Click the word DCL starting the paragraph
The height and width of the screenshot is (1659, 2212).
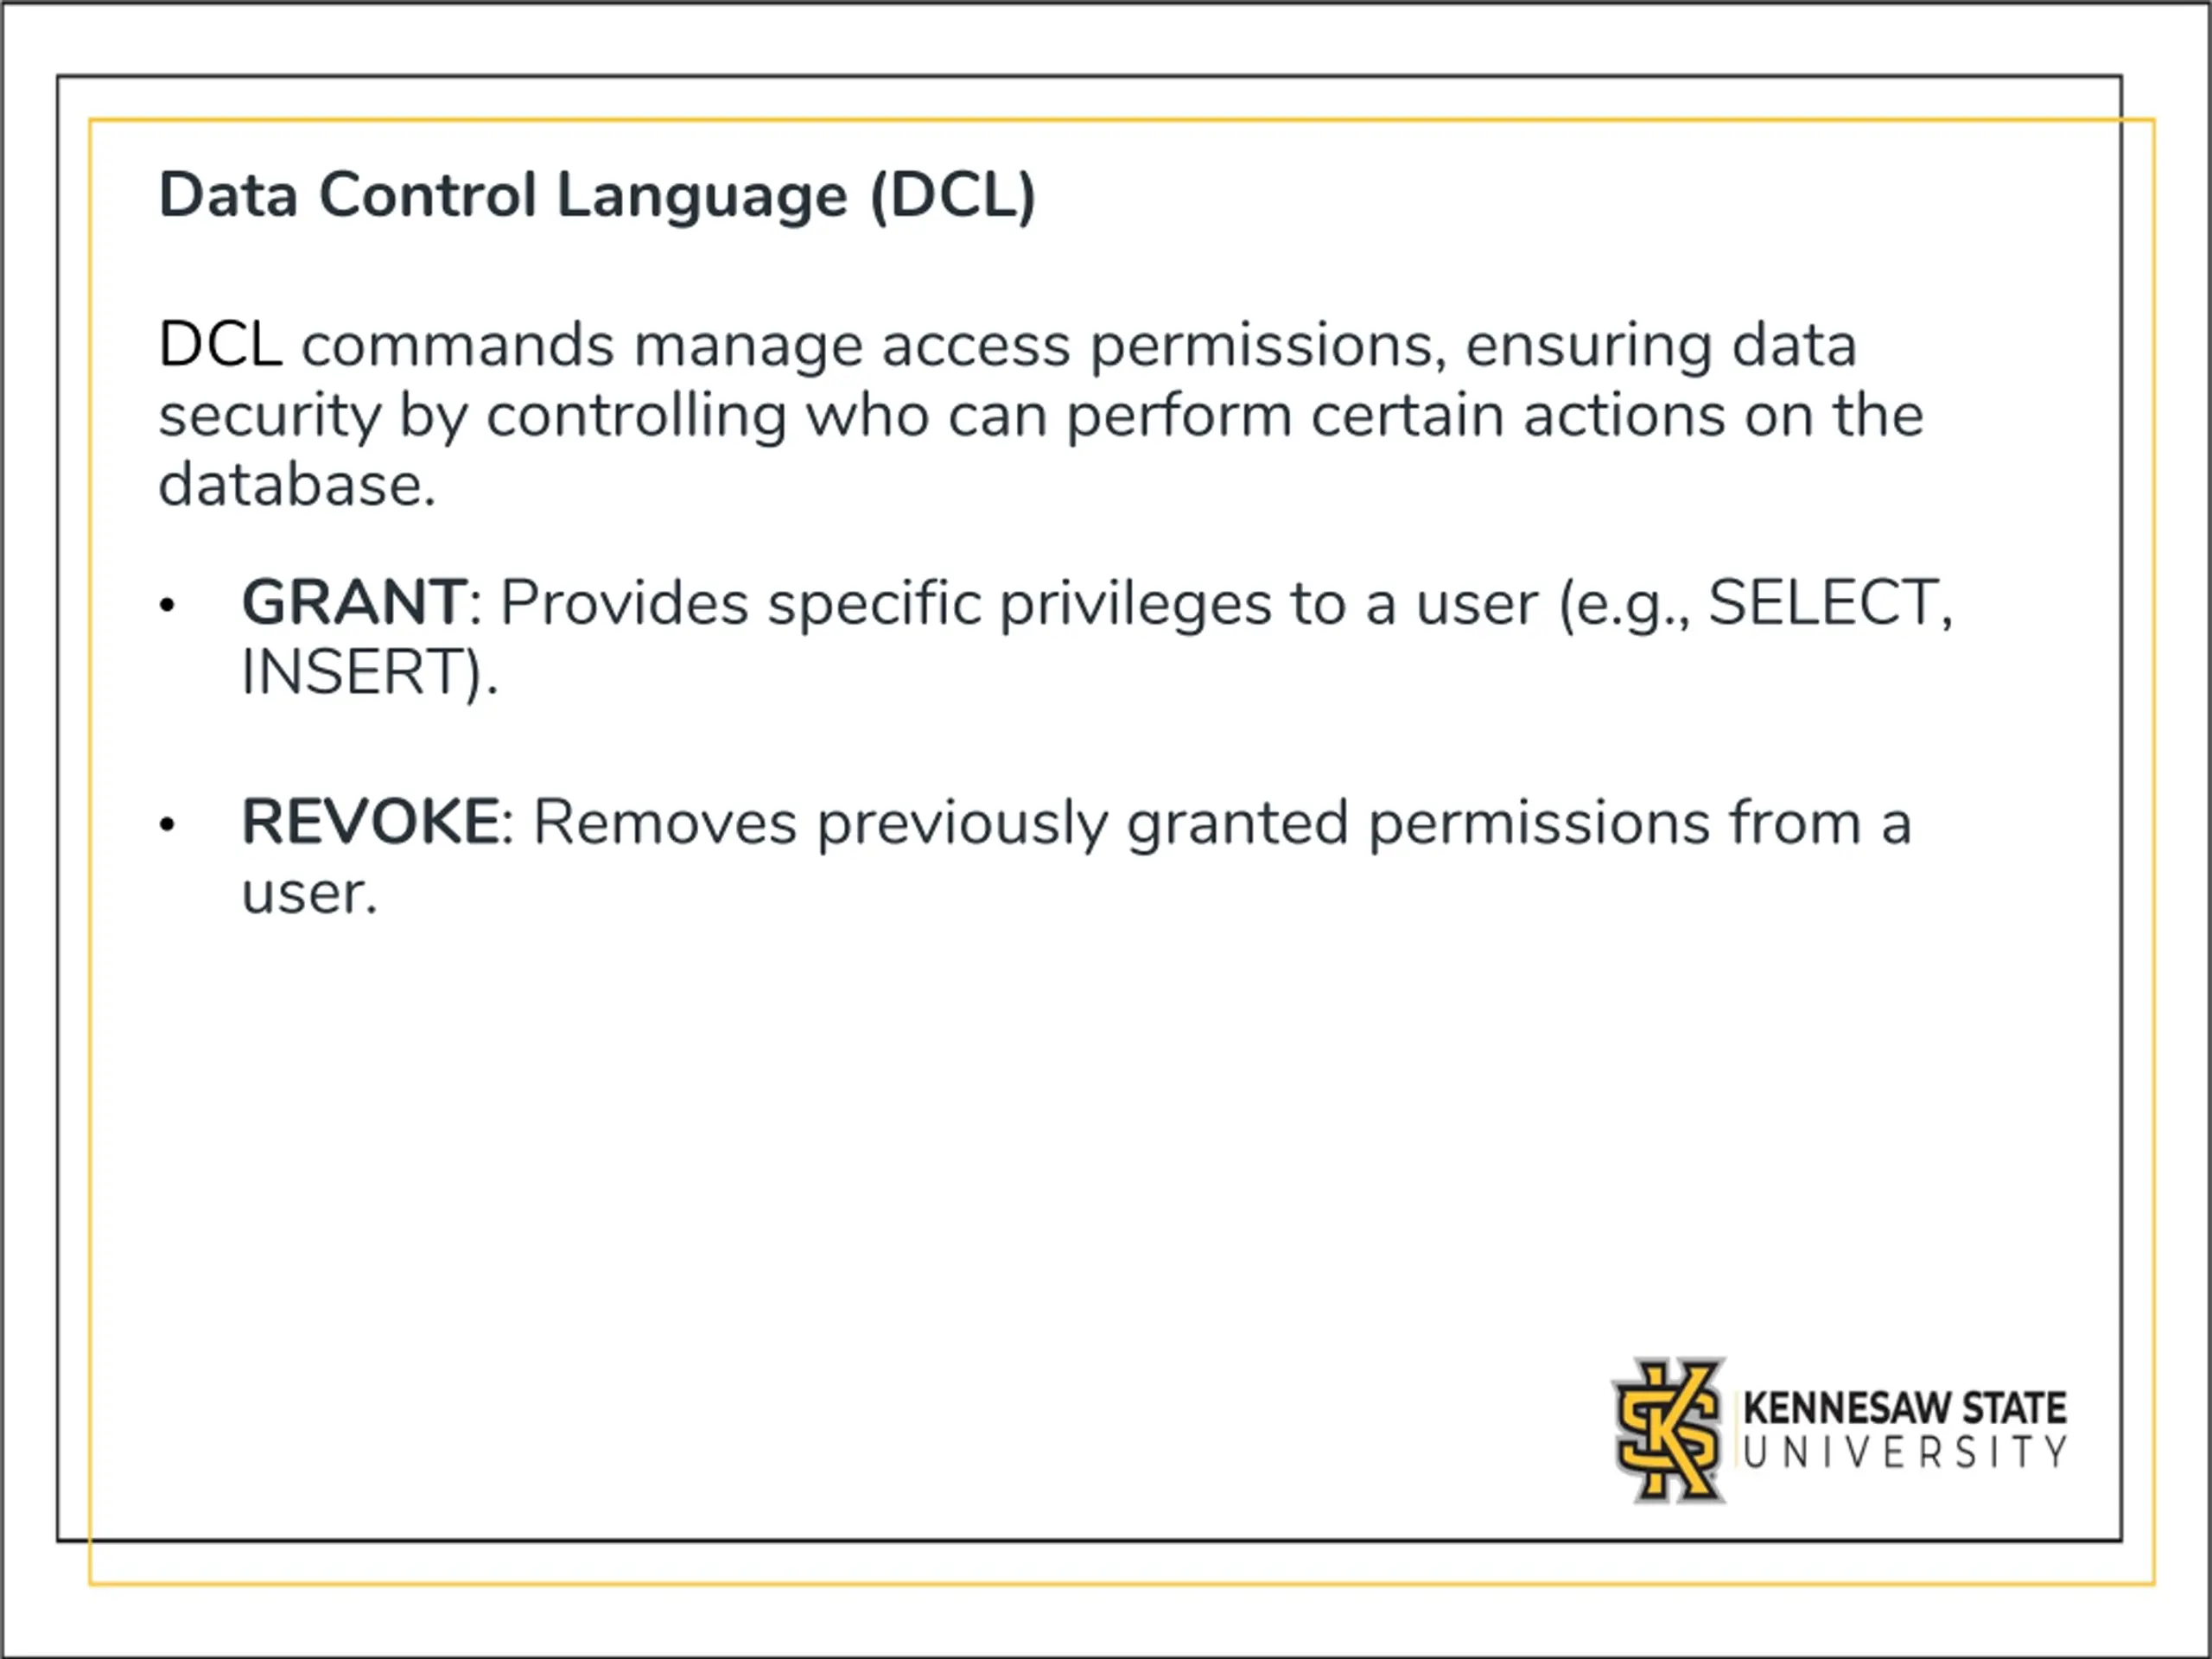point(220,345)
